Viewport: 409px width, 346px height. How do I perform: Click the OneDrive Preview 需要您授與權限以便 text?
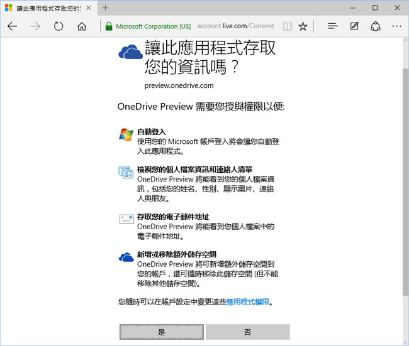pyautogui.click(x=201, y=107)
